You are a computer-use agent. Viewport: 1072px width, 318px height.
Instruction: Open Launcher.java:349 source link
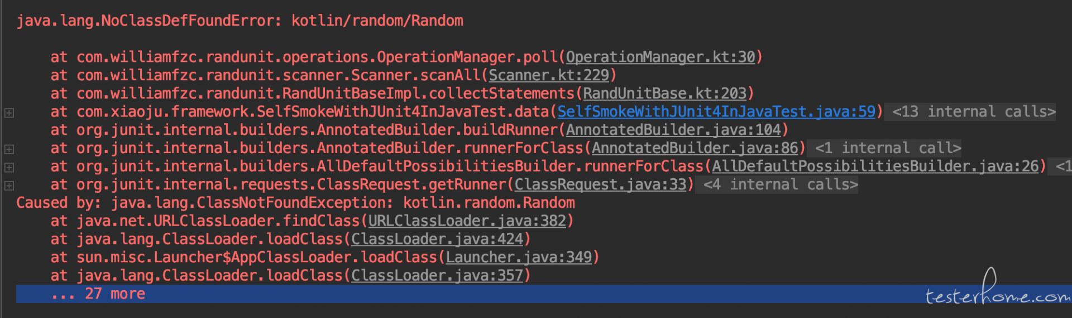pos(519,258)
